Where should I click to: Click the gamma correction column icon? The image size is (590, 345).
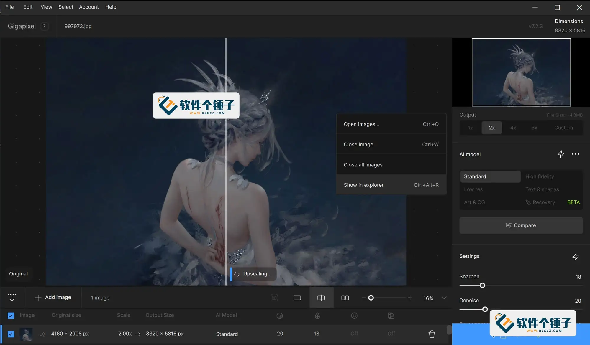click(x=391, y=316)
